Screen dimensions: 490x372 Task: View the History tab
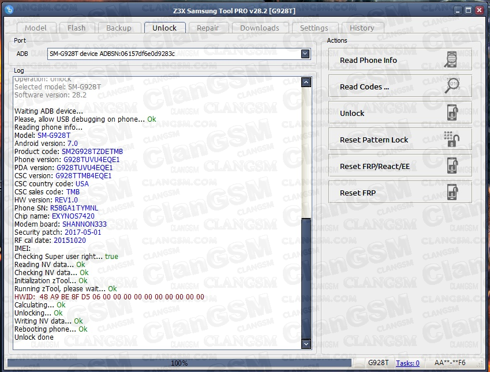(x=362, y=28)
